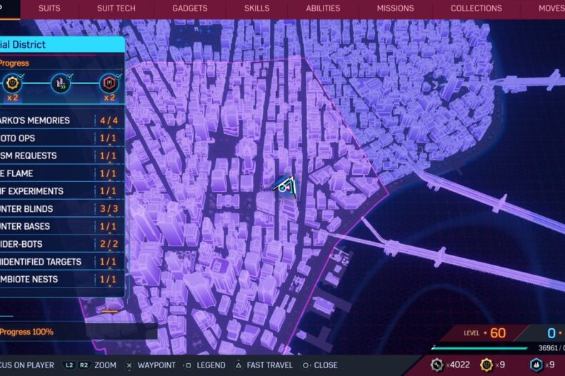Open the map LEGEND
This screenshot has height=376, width=565.
pyautogui.click(x=211, y=365)
